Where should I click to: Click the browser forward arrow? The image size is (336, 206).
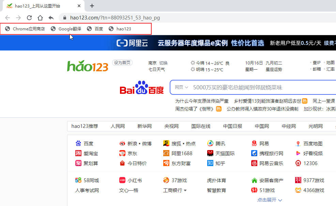coord(18,18)
